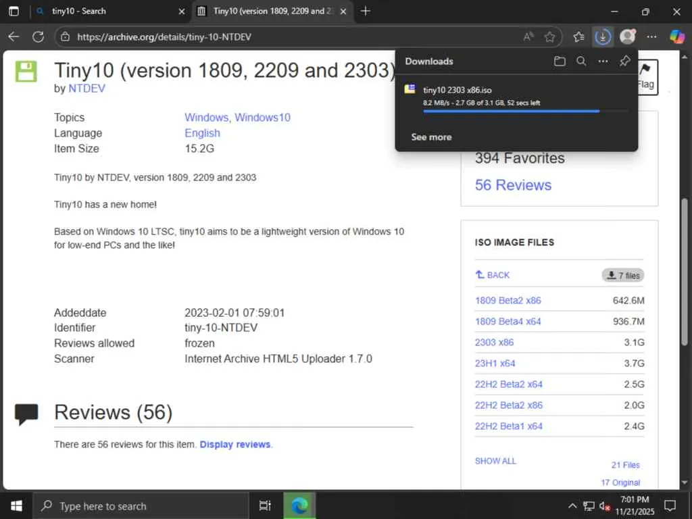Open the Windows Start menu
692x519 pixels.
coord(16,505)
